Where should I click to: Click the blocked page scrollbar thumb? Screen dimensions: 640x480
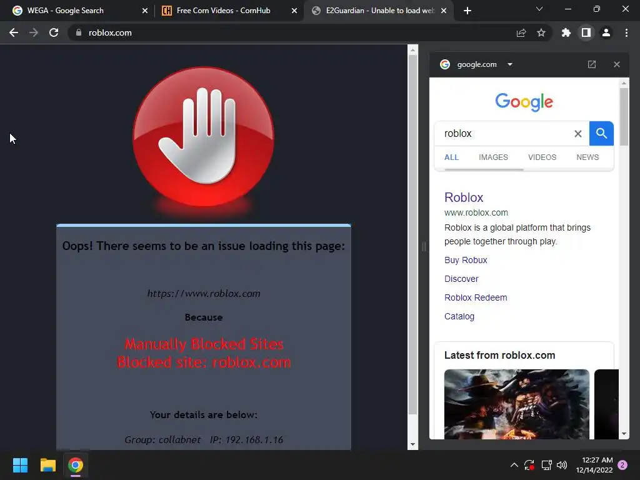point(412,234)
